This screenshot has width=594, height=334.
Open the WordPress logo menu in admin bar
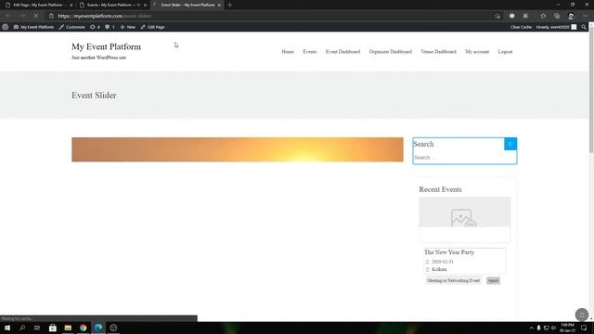point(6,27)
